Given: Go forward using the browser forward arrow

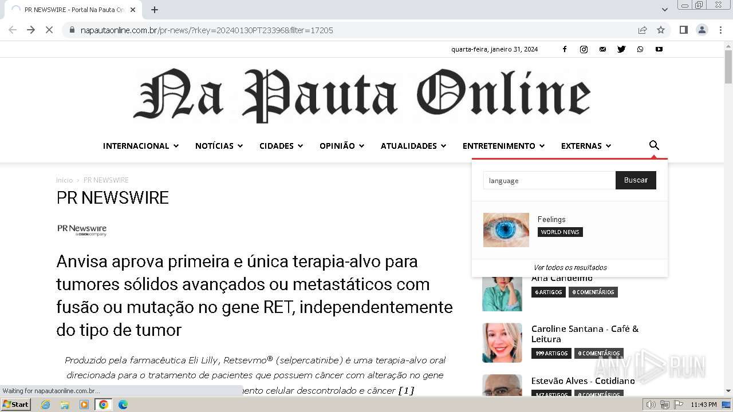Looking at the screenshot, I should 31,30.
